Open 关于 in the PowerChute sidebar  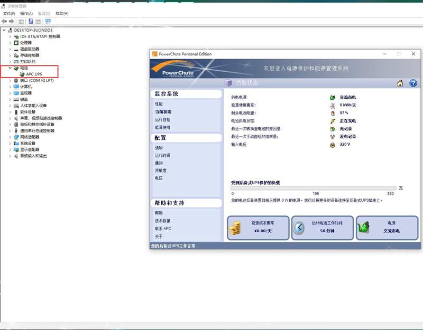[x=159, y=237]
